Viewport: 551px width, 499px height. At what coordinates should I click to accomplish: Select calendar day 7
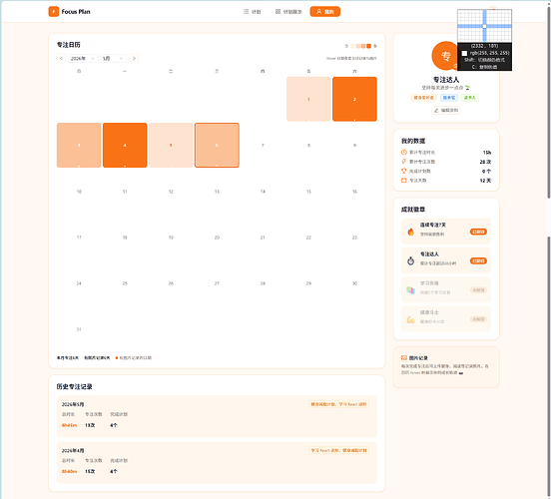(263, 145)
